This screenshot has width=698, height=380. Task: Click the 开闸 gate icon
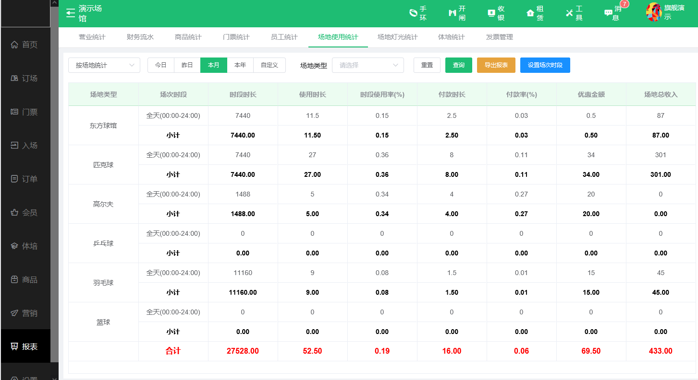(x=452, y=13)
